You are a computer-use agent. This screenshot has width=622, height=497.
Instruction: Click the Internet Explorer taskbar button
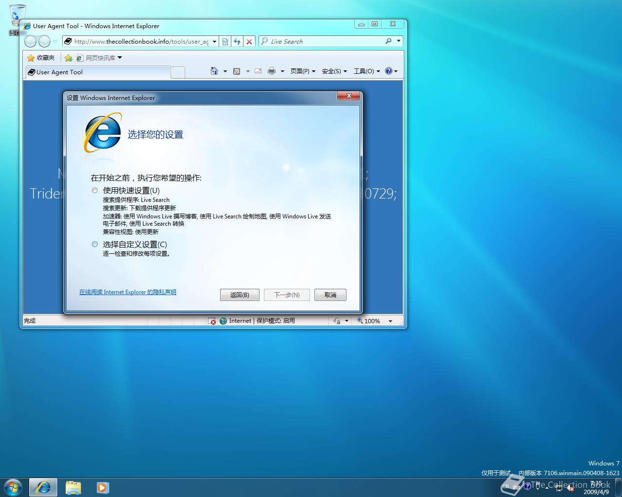(43, 487)
